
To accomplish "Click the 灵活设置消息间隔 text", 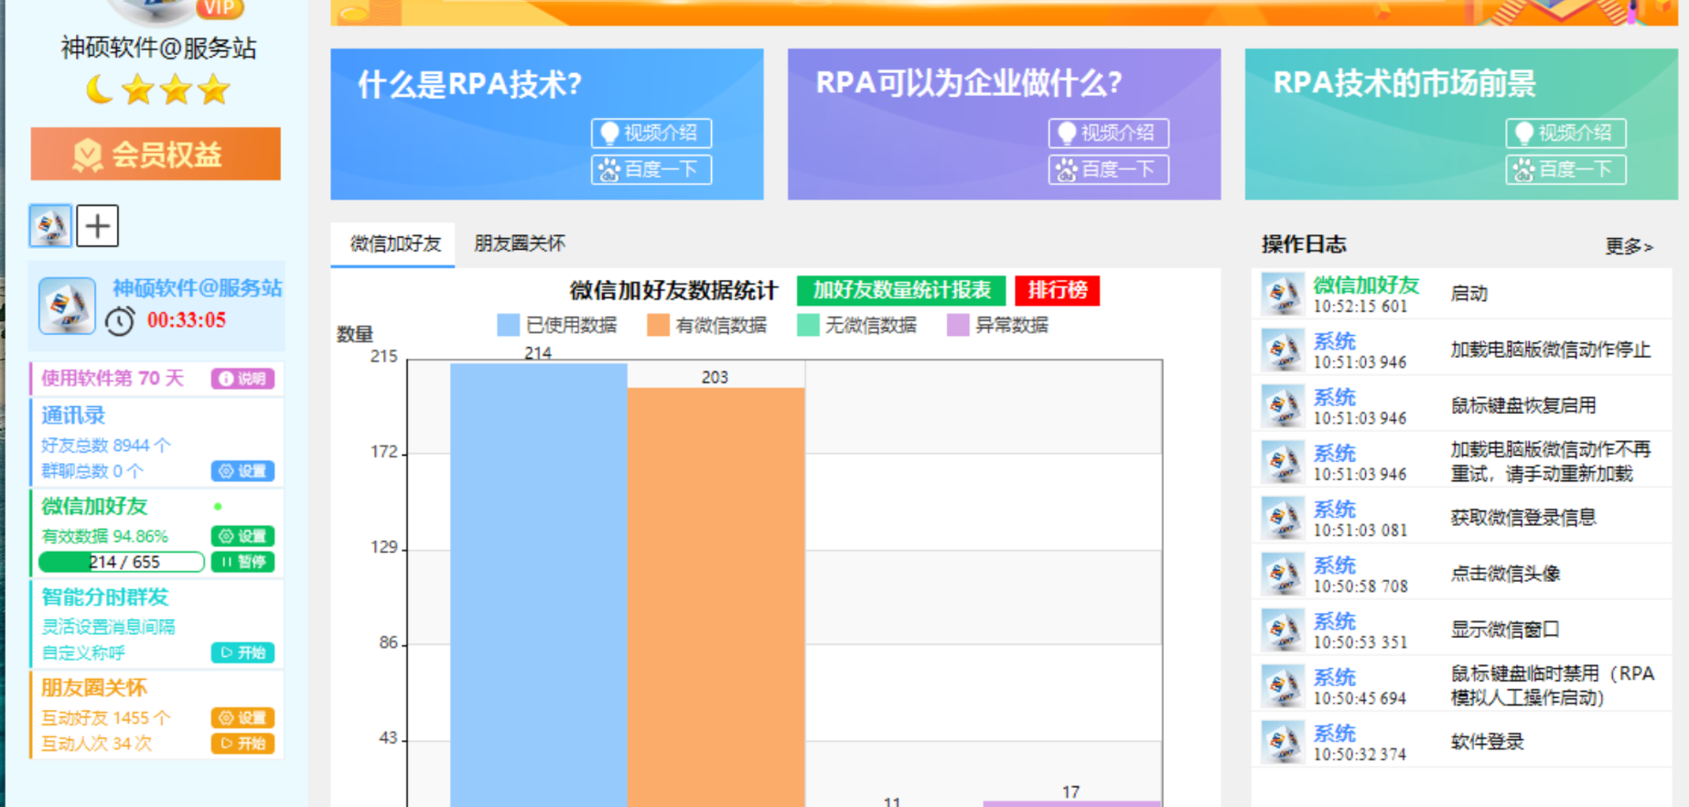I will (x=108, y=627).
